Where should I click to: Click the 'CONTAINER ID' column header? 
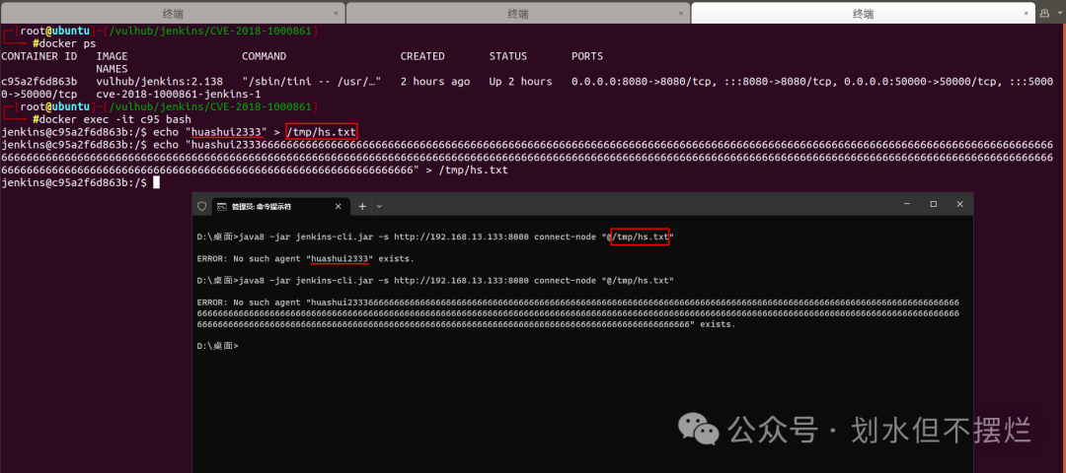pos(38,56)
